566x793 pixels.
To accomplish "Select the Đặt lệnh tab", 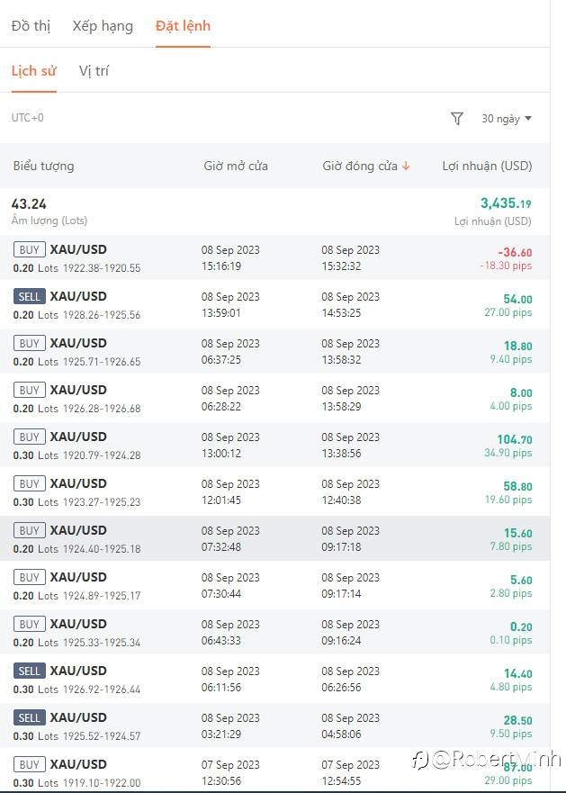I will (x=183, y=26).
